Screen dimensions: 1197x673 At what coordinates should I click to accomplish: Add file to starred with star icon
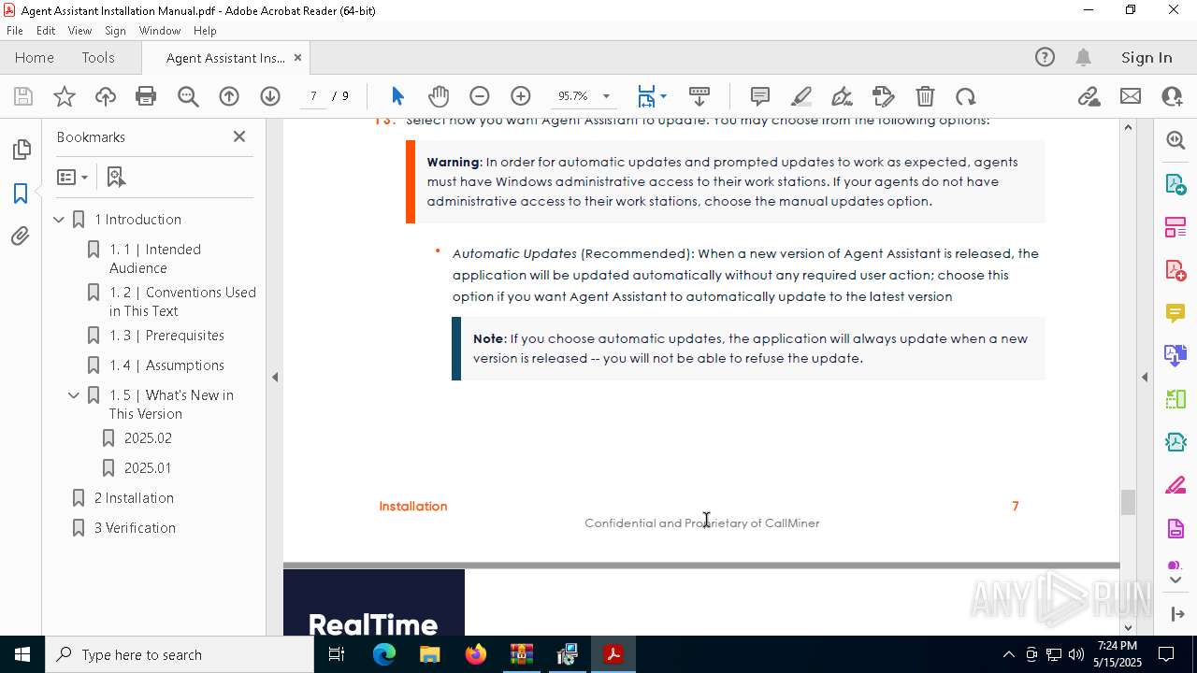(x=65, y=96)
